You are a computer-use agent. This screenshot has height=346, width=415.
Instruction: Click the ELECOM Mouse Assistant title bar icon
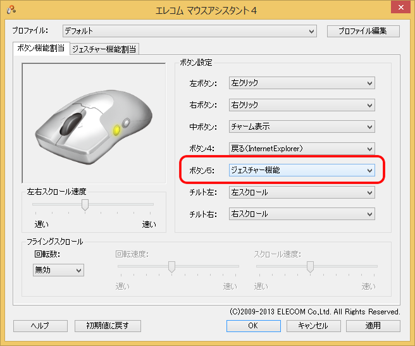pos(11,10)
